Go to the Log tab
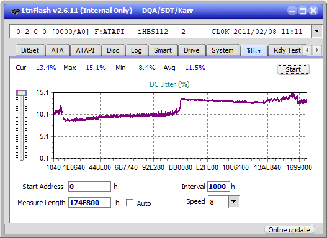 pyautogui.click(x=137, y=50)
